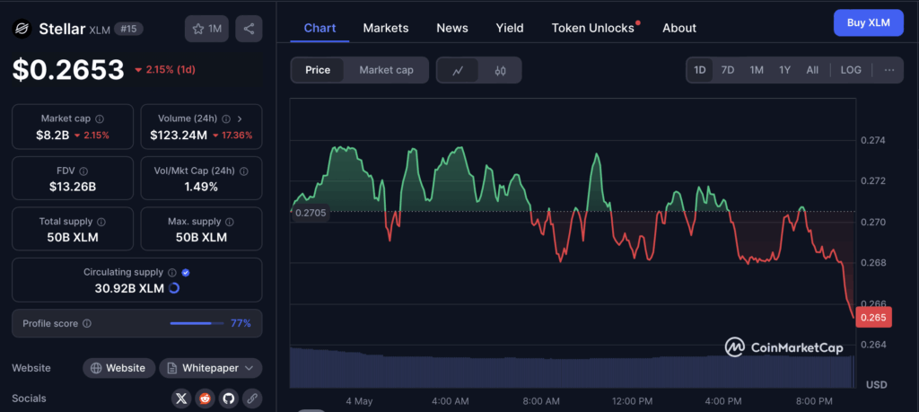The height and width of the screenshot is (412, 919).
Task: Open the Markets tab
Action: coord(386,28)
